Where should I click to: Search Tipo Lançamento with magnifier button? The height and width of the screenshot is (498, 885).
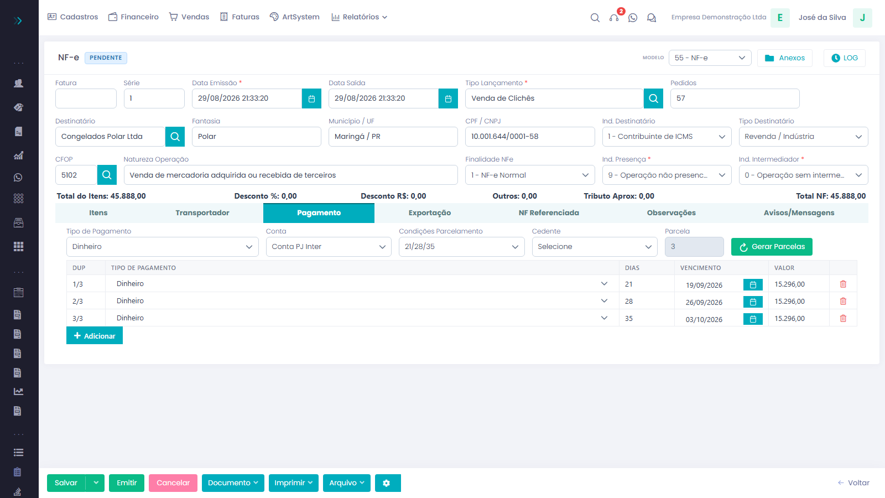(653, 98)
